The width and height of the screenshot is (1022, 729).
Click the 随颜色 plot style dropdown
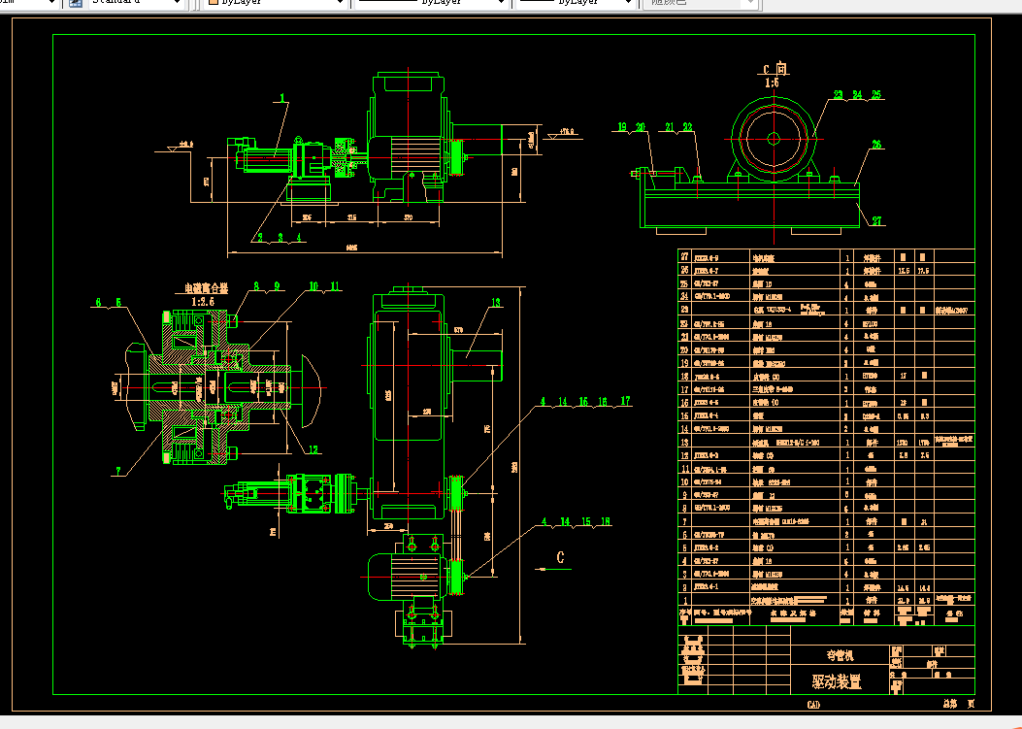click(x=700, y=3)
